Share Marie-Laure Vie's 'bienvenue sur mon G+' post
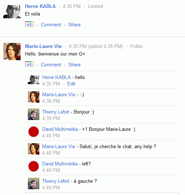 (x=74, y=65)
